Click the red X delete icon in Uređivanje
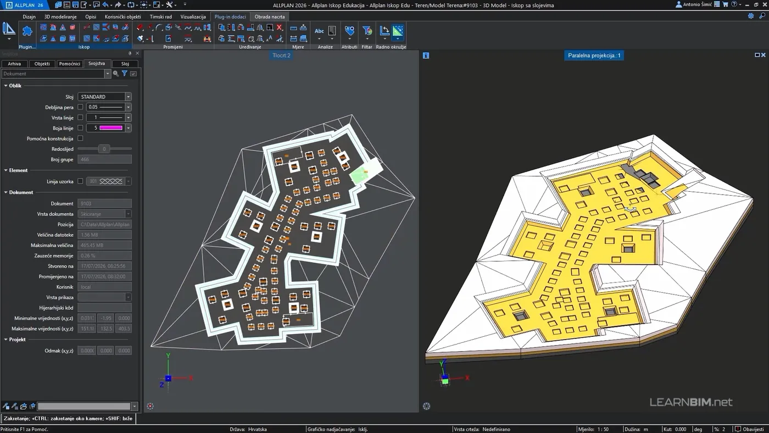Image resolution: width=769 pixels, height=433 pixels. click(x=279, y=27)
